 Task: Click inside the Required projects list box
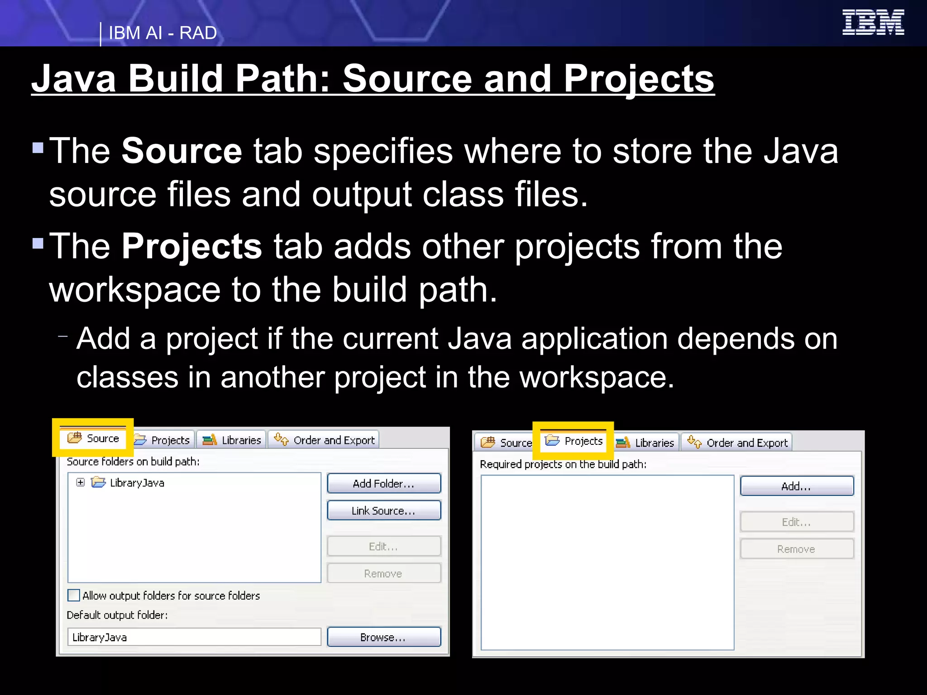tap(607, 562)
